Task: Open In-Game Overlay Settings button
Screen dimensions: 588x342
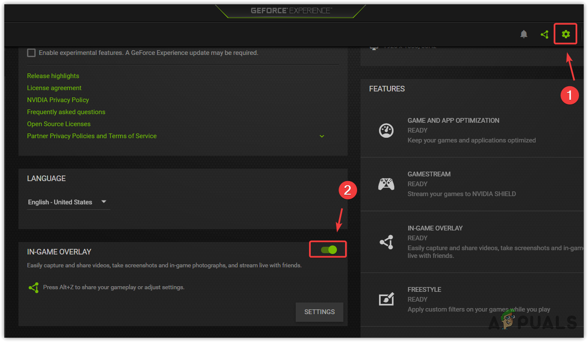Action: [x=319, y=312]
